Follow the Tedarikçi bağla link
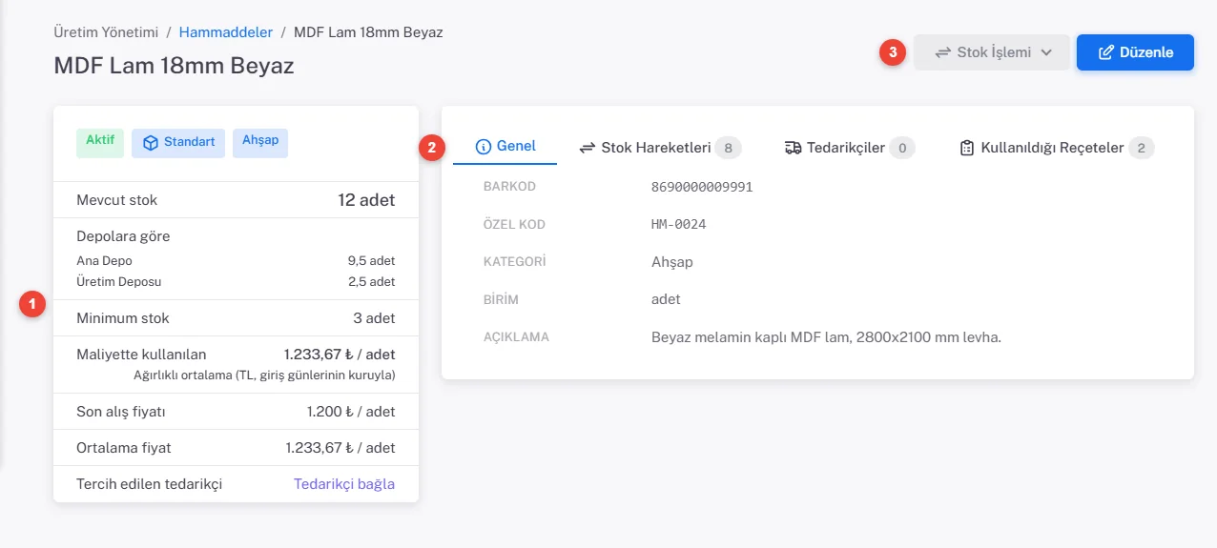 point(344,484)
